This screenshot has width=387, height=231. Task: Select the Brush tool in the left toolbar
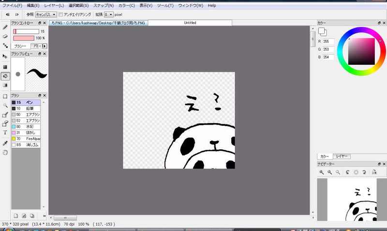click(5, 27)
